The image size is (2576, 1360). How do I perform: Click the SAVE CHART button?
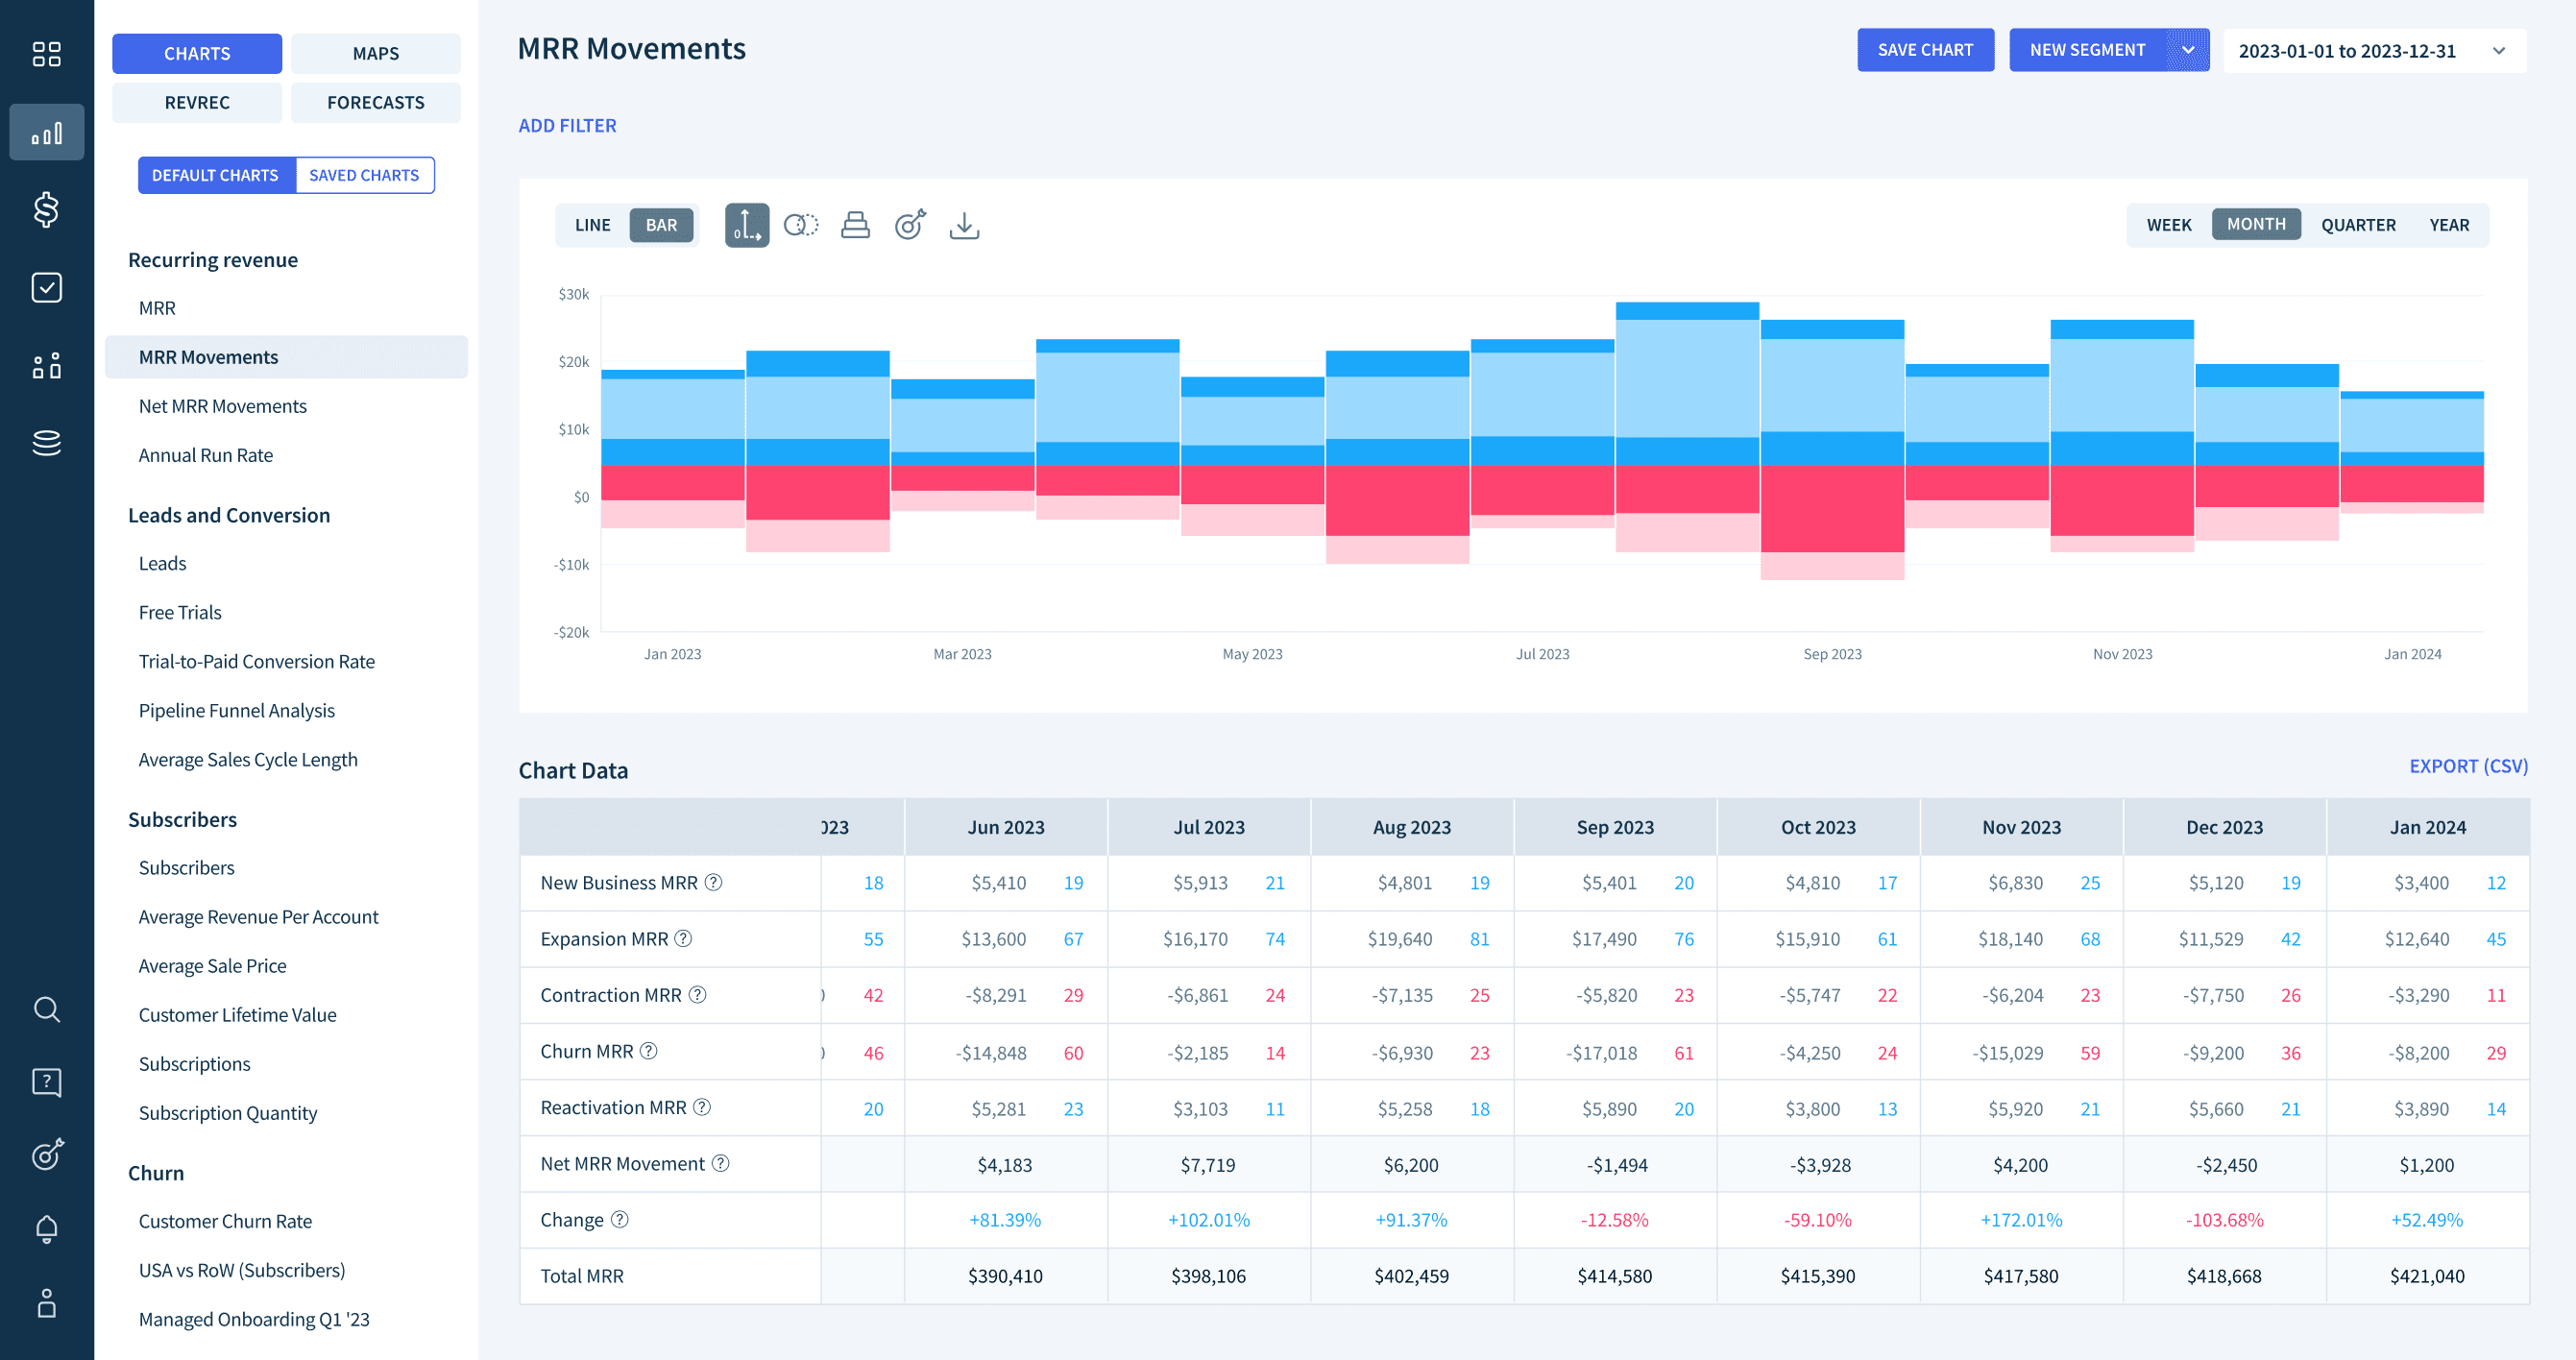pyautogui.click(x=1924, y=50)
